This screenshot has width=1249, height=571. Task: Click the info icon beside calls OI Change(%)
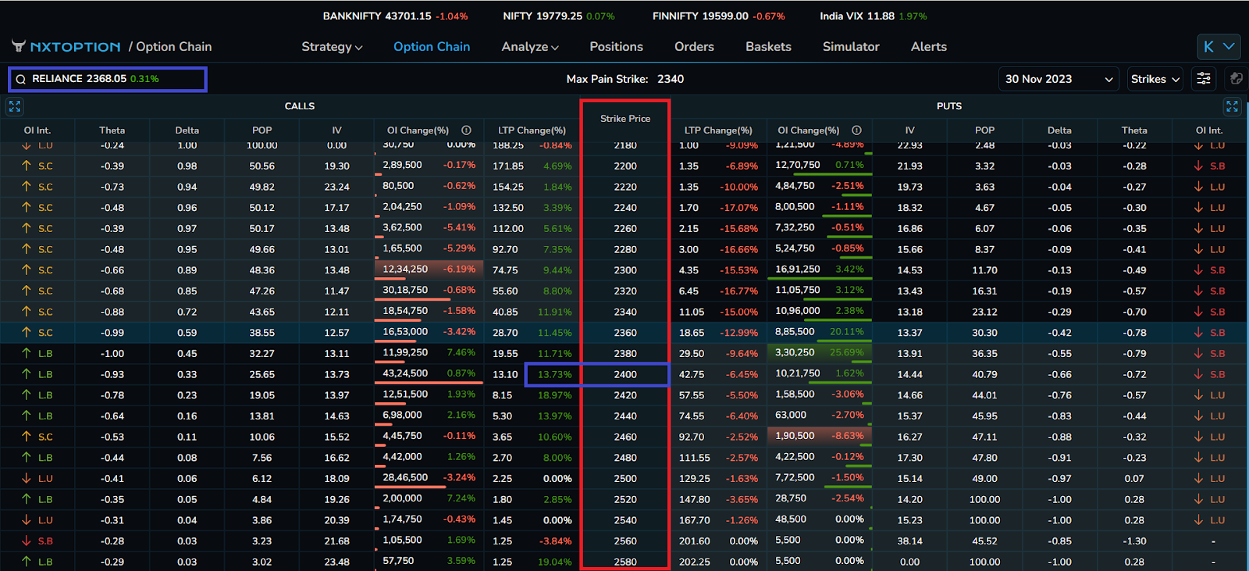click(x=466, y=130)
